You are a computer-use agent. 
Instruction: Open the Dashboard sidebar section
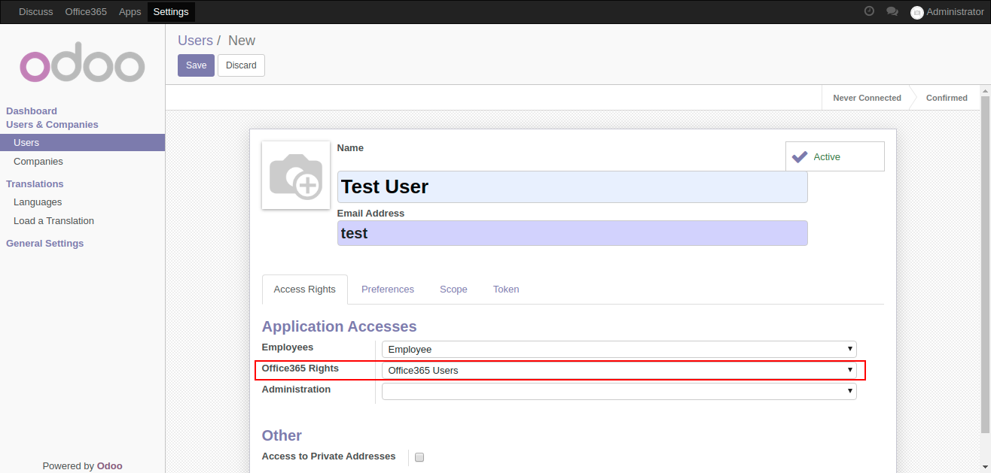(32, 111)
